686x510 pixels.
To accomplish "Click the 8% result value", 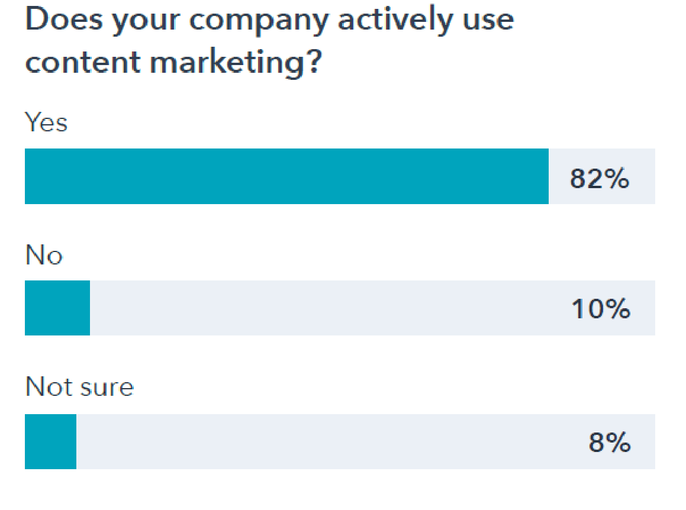I will pyautogui.click(x=609, y=442).
